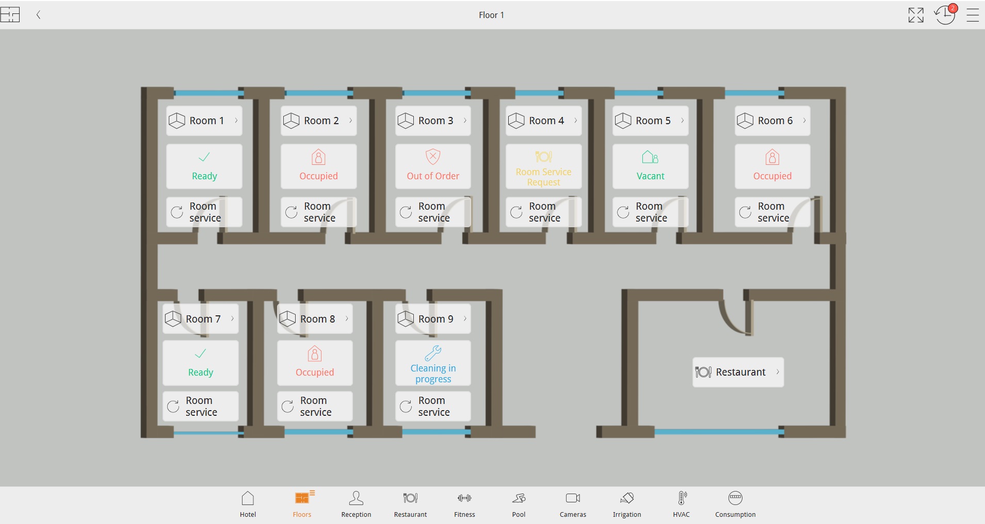Image resolution: width=985 pixels, height=524 pixels.
Task: Toggle Room service for Room 6
Action: (x=772, y=212)
